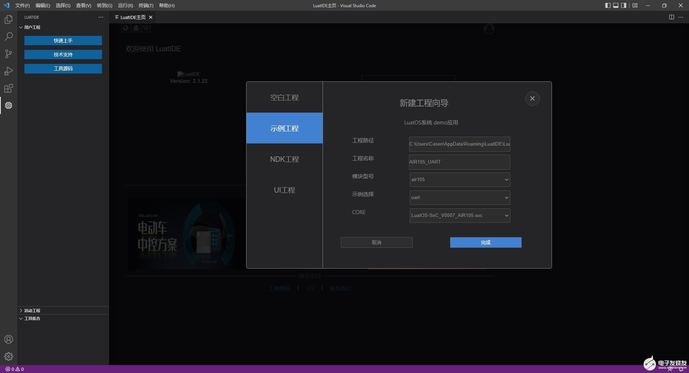The width and height of the screenshot is (689, 373).
Task: Open the Accounts icon in activity bar
Action: (x=9, y=339)
